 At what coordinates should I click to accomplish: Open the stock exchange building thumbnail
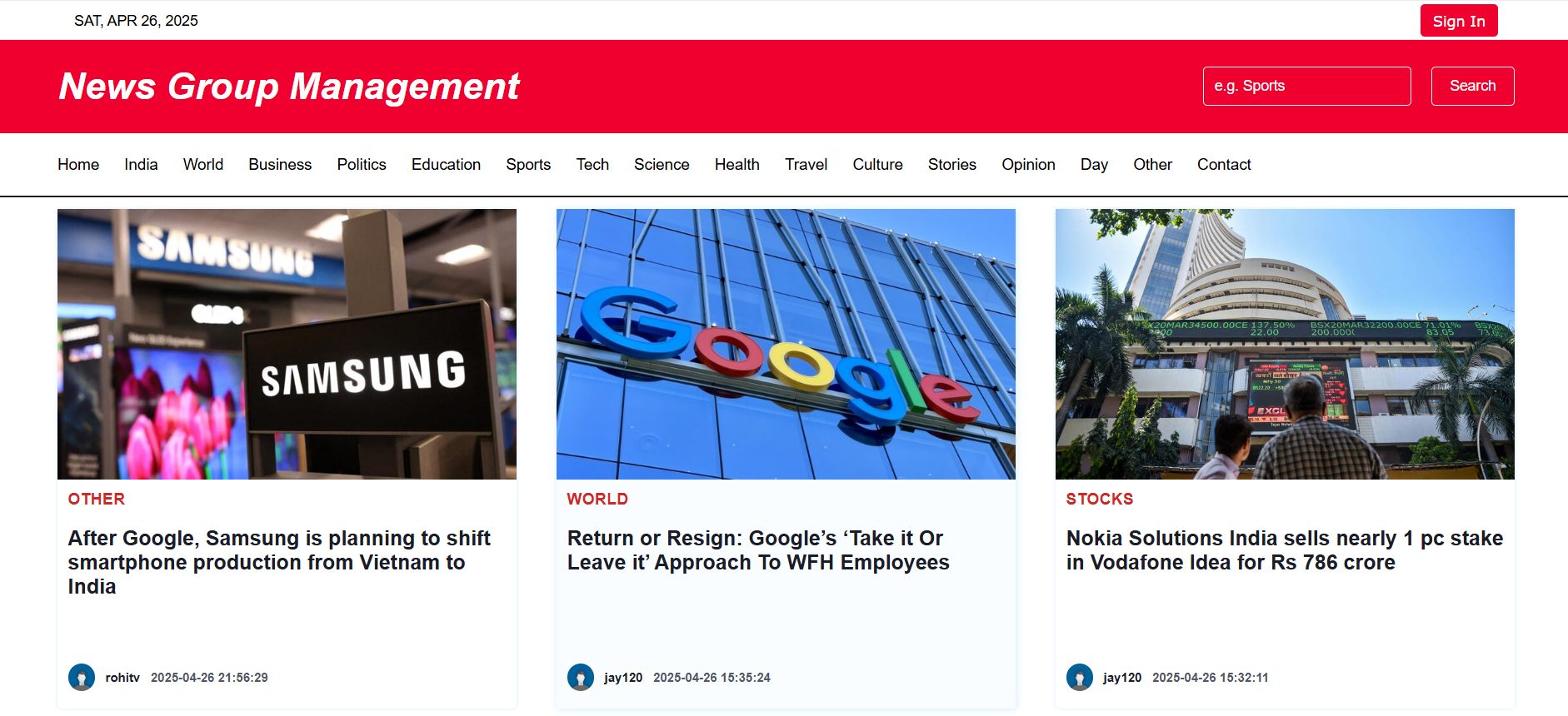(x=1285, y=344)
